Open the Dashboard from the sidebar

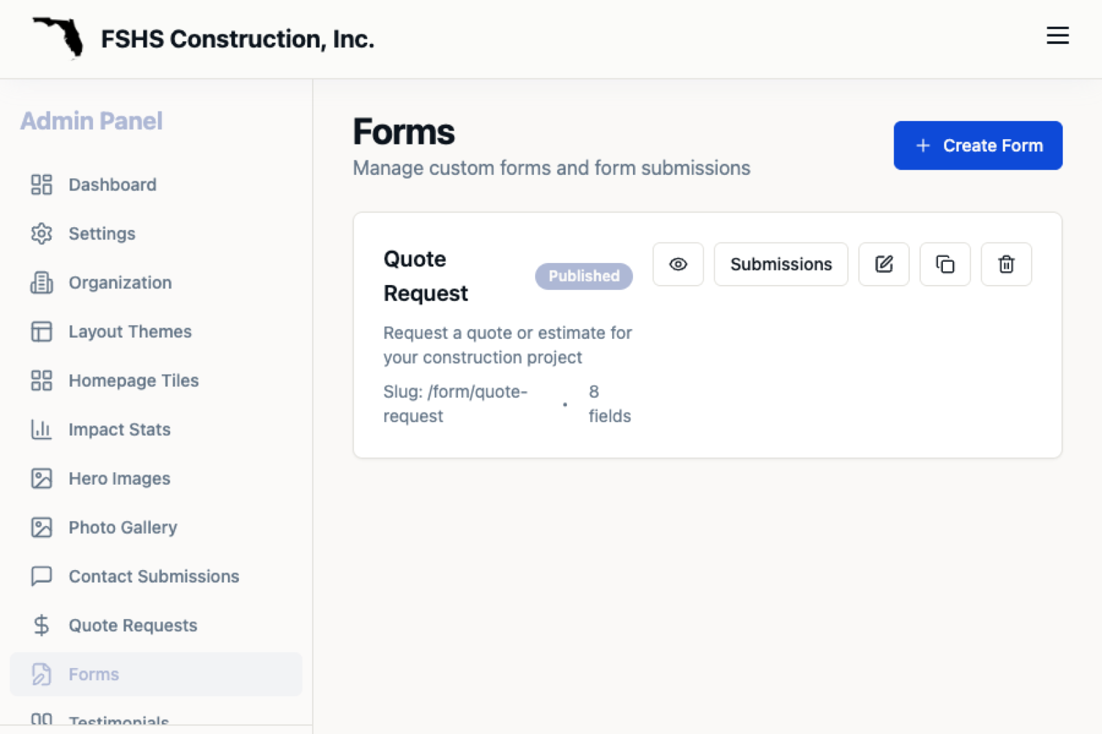coord(112,185)
